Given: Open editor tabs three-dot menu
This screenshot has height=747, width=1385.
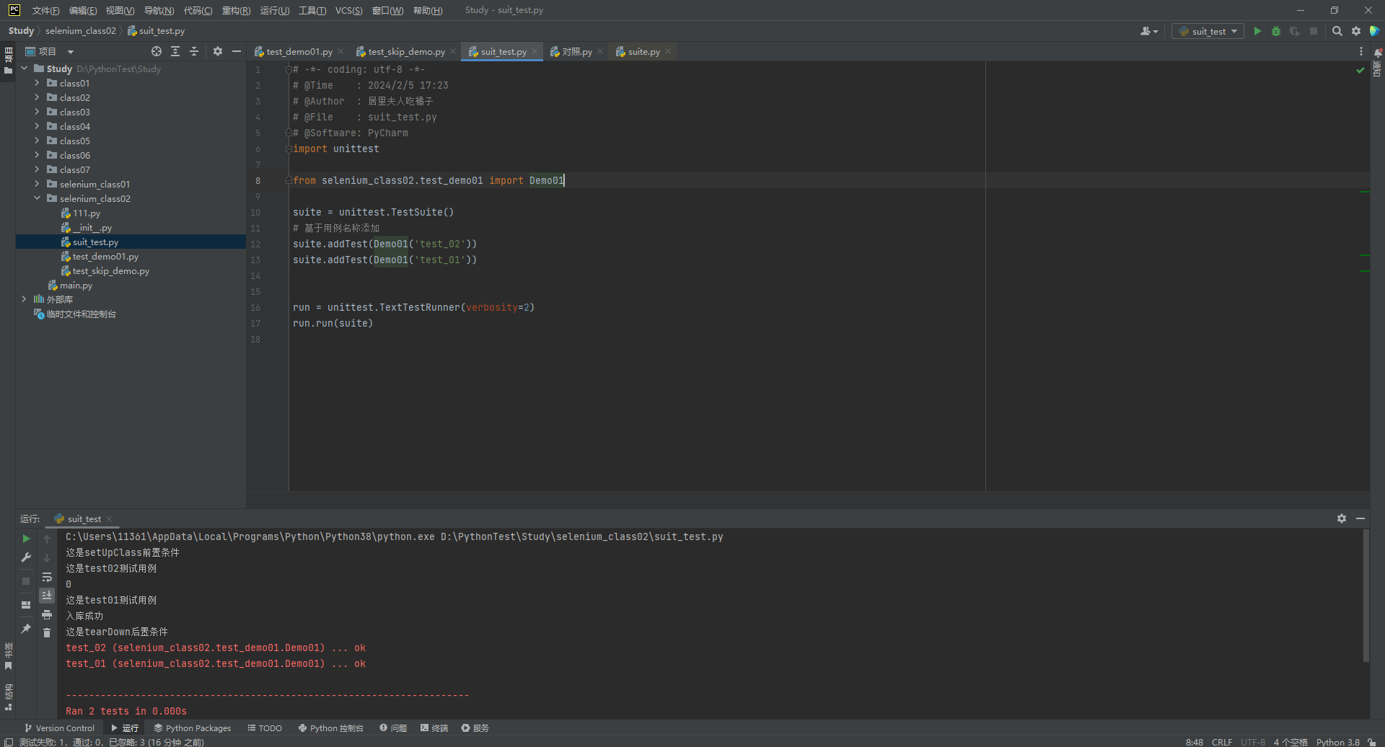Looking at the screenshot, I should [x=1361, y=51].
